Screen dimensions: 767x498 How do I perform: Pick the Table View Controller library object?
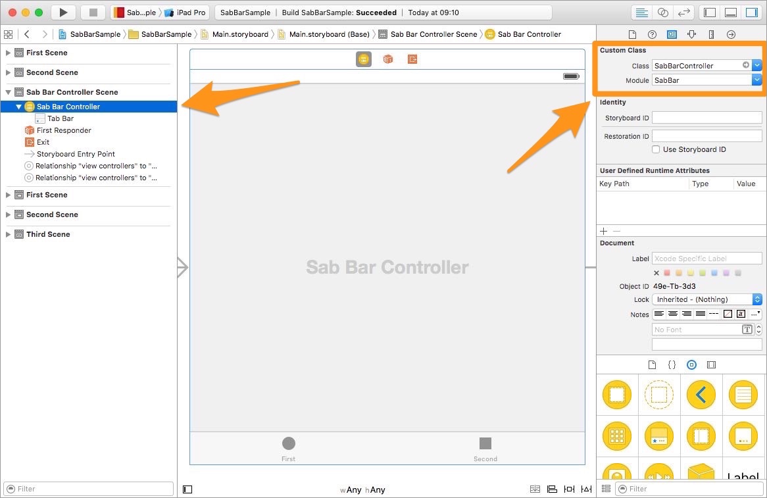point(743,394)
